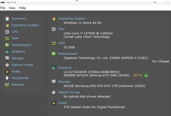The width and height of the screenshot is (171, 116).
Task: Click the Audio speaker icon in summary panel
Action: pyautogui.click(x=54, y=103)
